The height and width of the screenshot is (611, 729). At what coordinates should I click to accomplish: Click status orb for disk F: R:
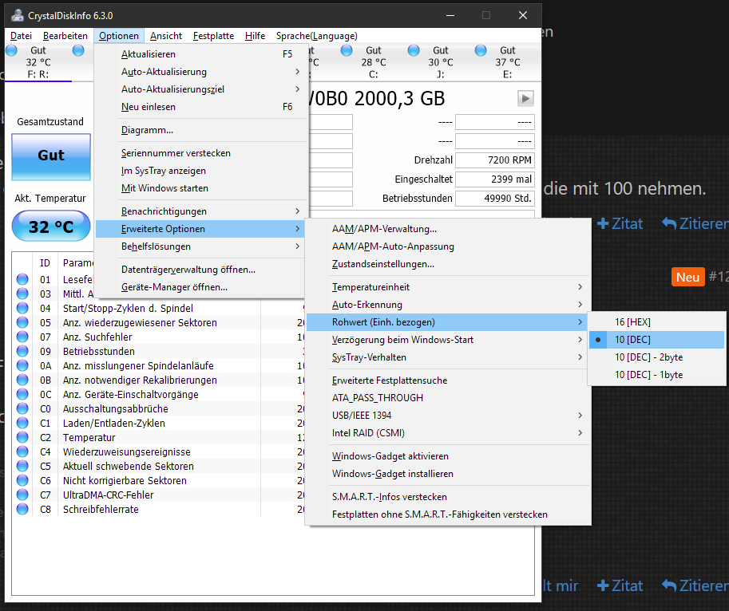point(12,50)
